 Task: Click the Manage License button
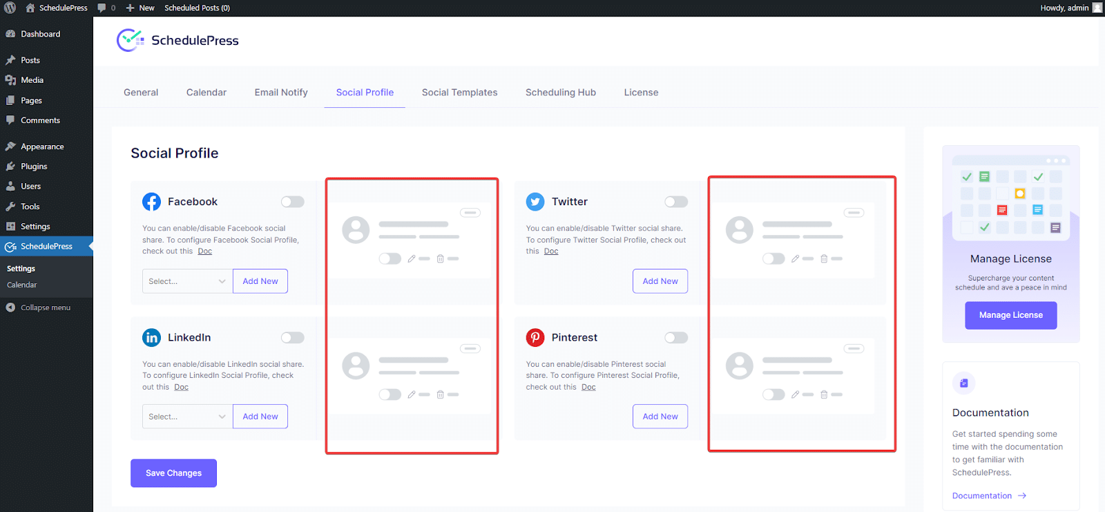1011,315
